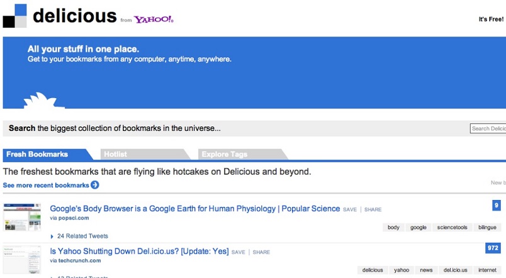The height and width of the screenshot is (278, 506).
Task: Open the techcrunch bookmark thumbnail
Action: pyautogui.click(x=22, y=260)
